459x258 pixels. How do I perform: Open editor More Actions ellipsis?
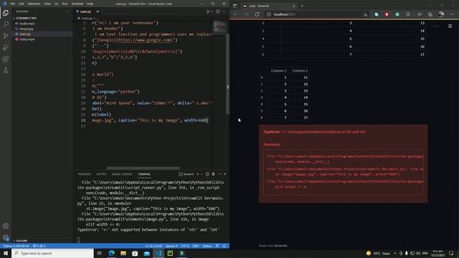(224, 11)
